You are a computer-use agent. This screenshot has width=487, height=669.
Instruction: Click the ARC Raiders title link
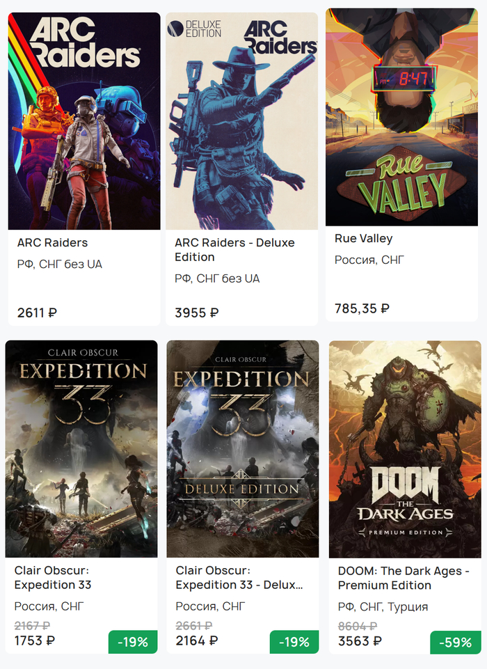pyautogui.click(x=52, y=243)
